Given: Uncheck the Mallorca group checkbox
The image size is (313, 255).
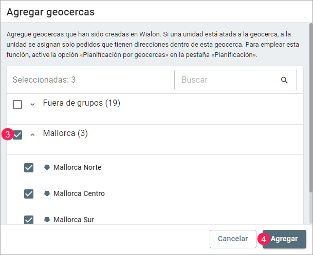Looking at the screenshot, I should (x=17, y=135).
